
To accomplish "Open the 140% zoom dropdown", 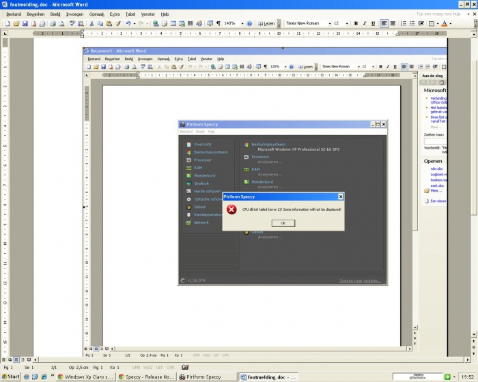I will [x=242, y=23].
